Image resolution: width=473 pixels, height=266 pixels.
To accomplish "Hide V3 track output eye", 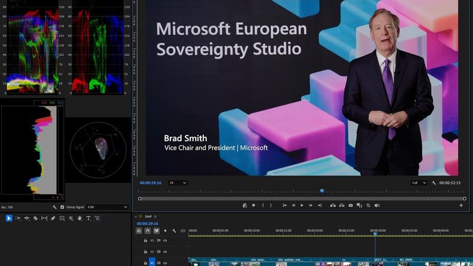I will coord(165,241).
